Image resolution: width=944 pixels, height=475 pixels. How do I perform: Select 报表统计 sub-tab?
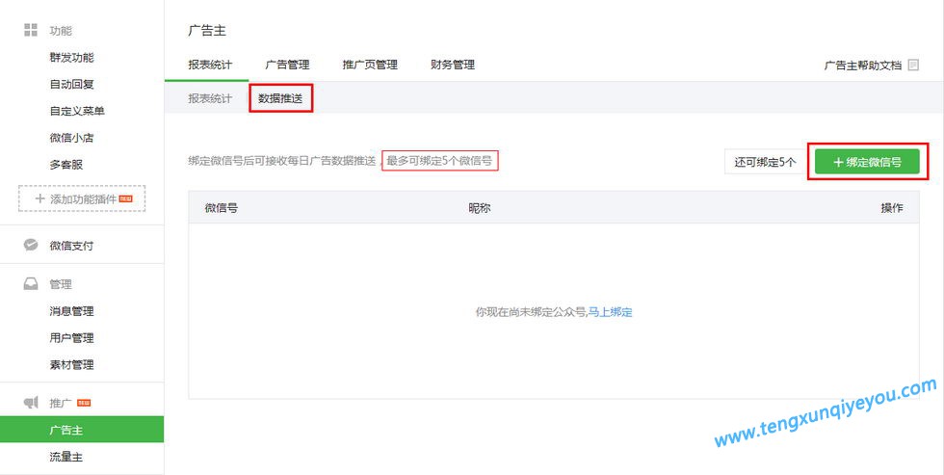pos(210,98)
